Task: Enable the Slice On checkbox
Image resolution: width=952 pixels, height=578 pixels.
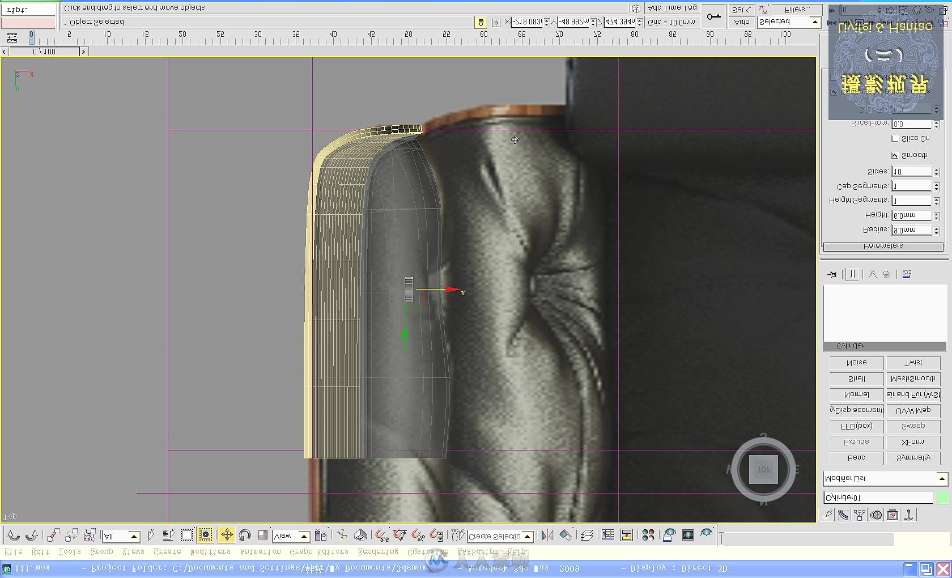Action: pos(895,139)
